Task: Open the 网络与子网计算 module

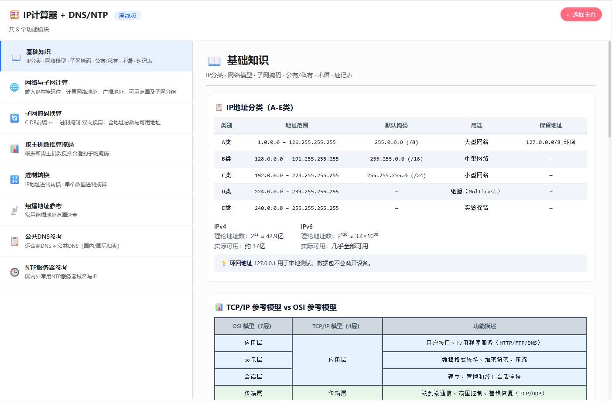Action: (96, 87)
